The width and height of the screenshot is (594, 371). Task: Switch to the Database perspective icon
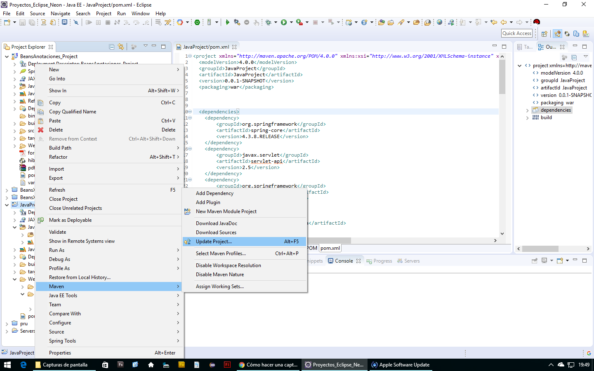(576, 34)
